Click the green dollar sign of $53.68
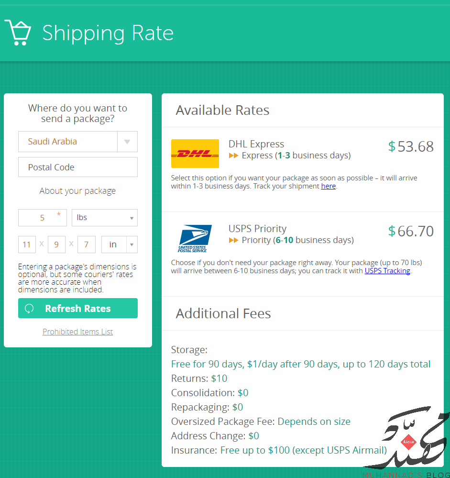This screenshot has height=478, width=450. [392, 146]
